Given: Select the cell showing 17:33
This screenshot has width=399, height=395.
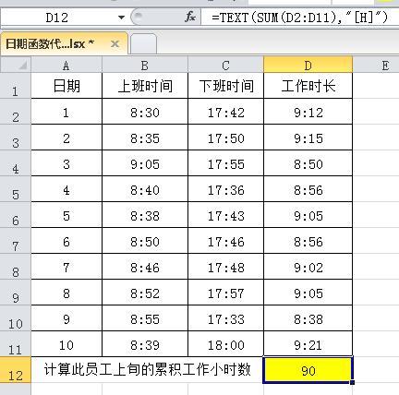Looking at the screenshot, I should (226, 318).
